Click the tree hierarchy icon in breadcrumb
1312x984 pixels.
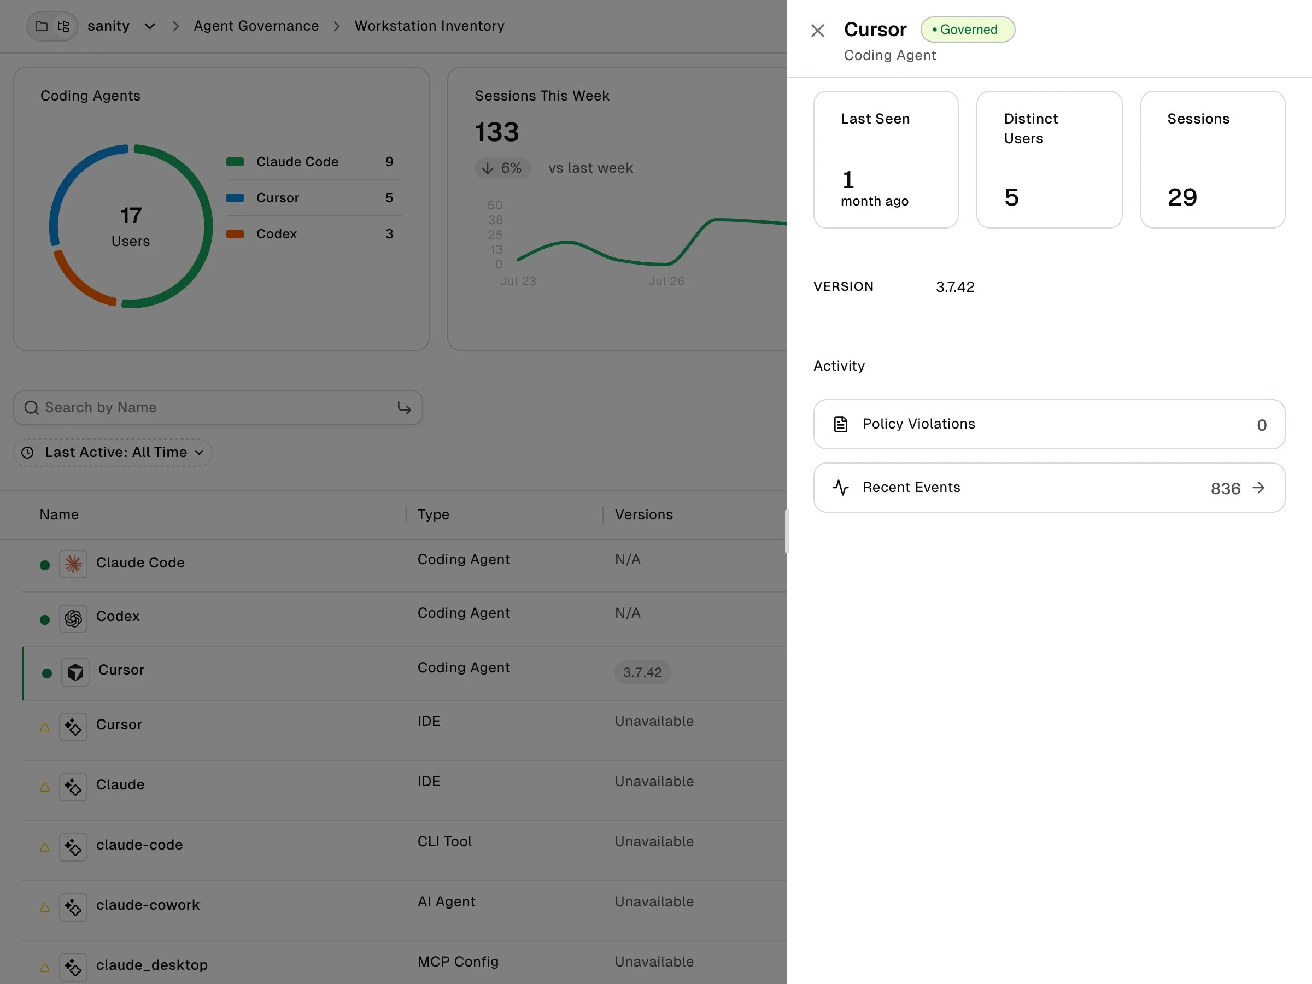(x=63, y=26)
